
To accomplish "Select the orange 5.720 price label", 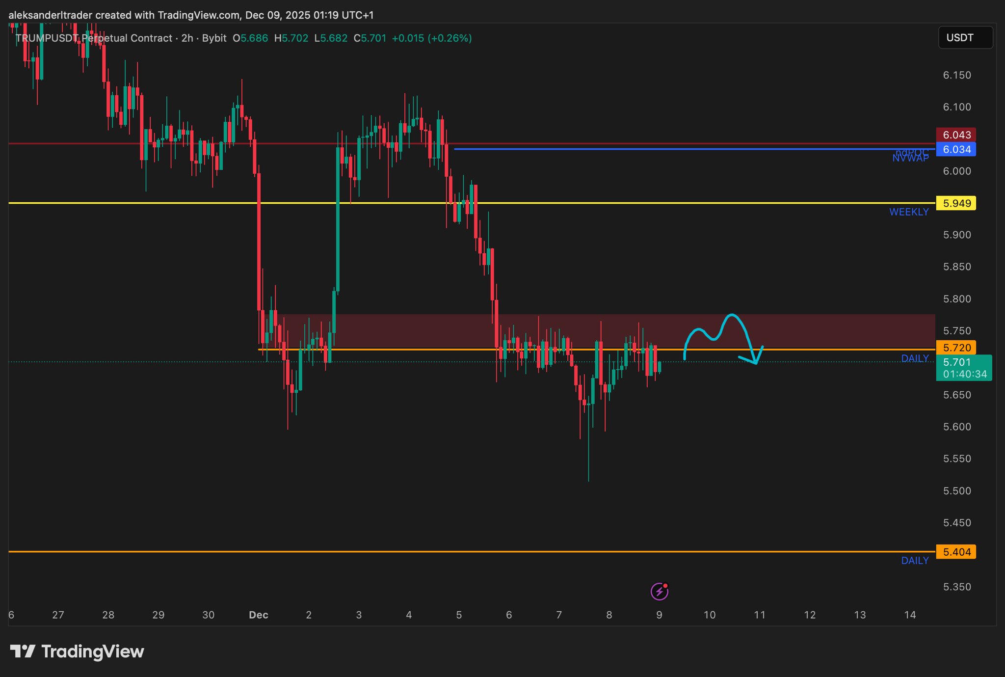I will [x=956, y=348].
